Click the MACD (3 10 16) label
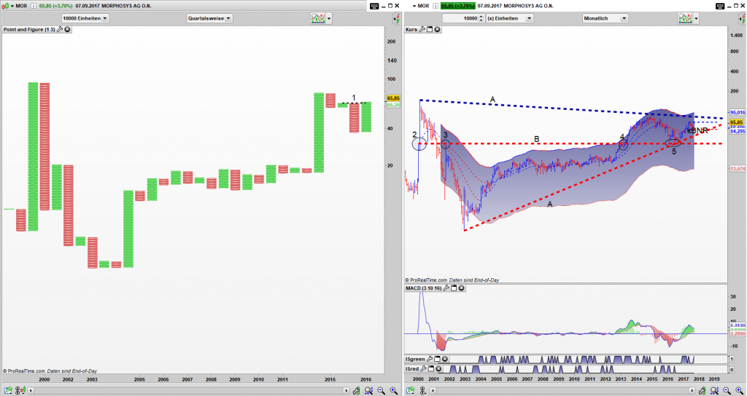Screen dimensions: 747x396 (424, 288)
